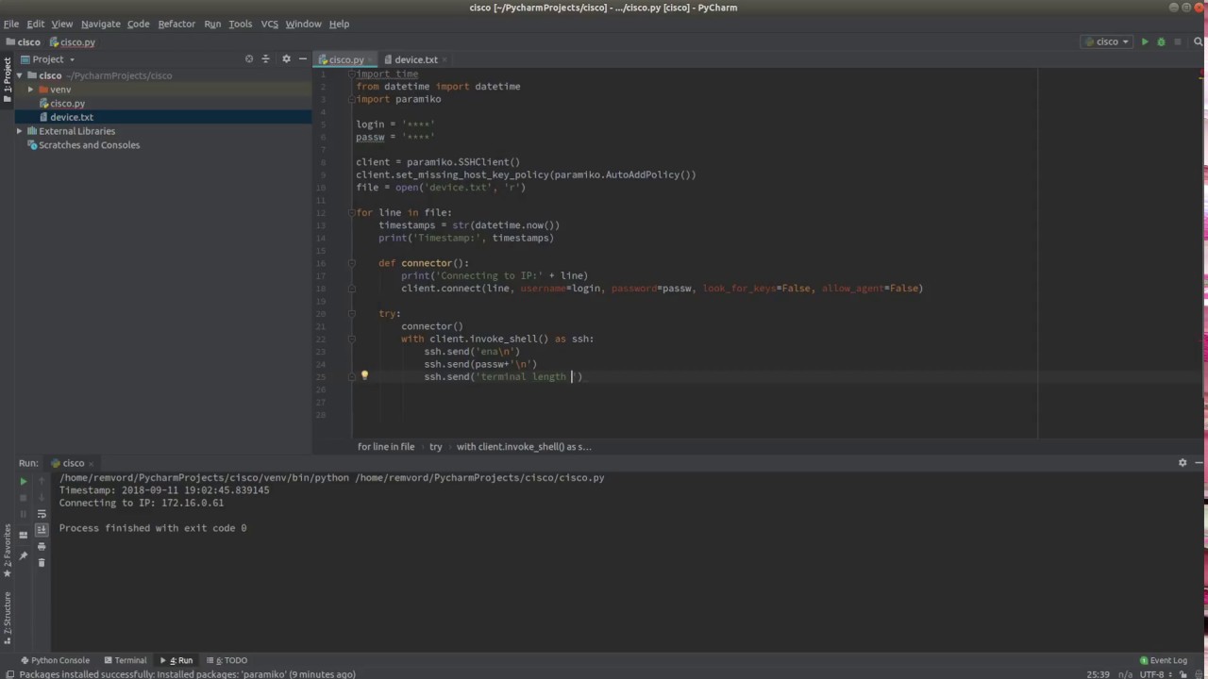
Task: Hide the Project tool window
Action: click(x=302, y=58)
